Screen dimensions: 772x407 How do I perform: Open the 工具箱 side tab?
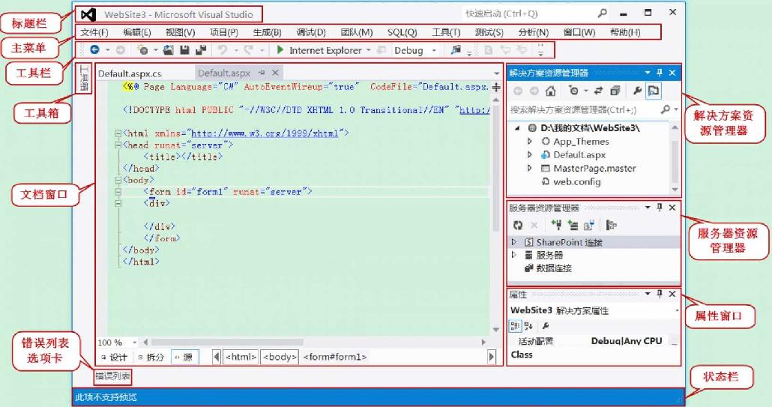[x=84, y=78]
